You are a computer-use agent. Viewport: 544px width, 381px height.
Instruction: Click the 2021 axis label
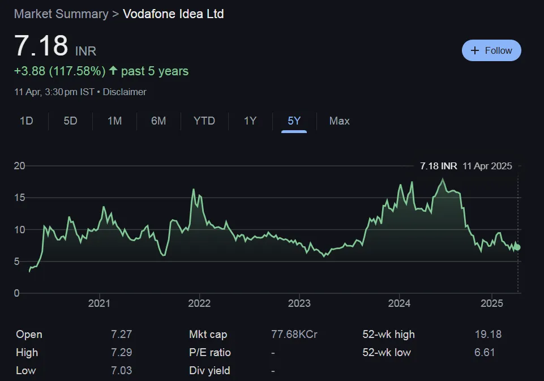coord(99,303)
